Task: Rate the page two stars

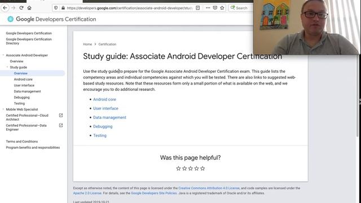Action: point(184,169)
